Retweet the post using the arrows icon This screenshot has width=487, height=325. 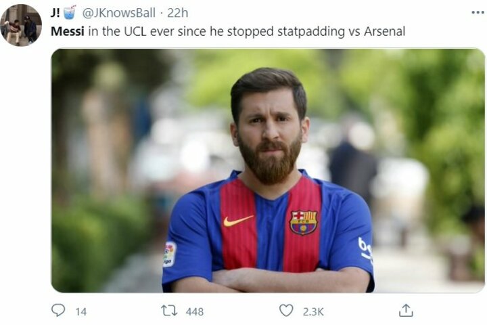[169, 311]
